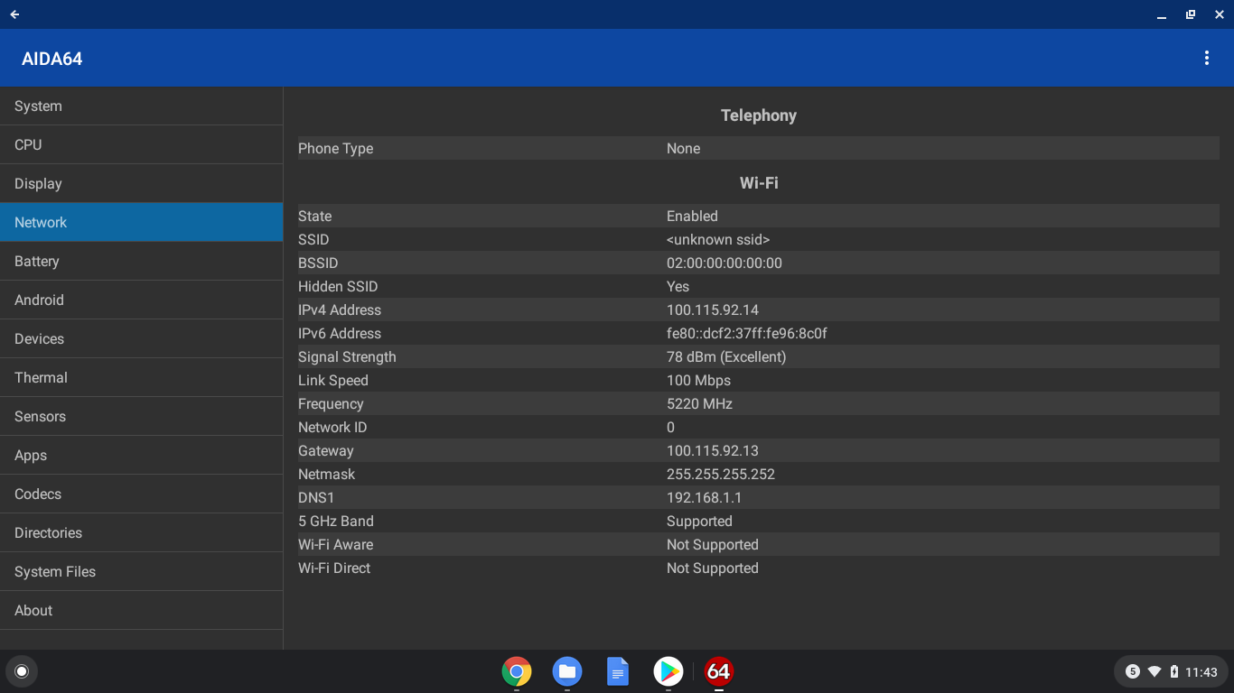Viewport: 1234px width, 693px height.
Task: Click the Network ID row label
Action: (332, 427)
